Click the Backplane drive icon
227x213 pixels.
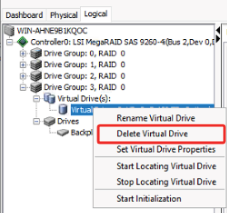coord(63,133)
